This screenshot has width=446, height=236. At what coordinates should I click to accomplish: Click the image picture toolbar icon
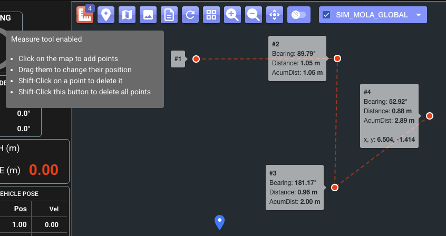click(x=148, y=15)
